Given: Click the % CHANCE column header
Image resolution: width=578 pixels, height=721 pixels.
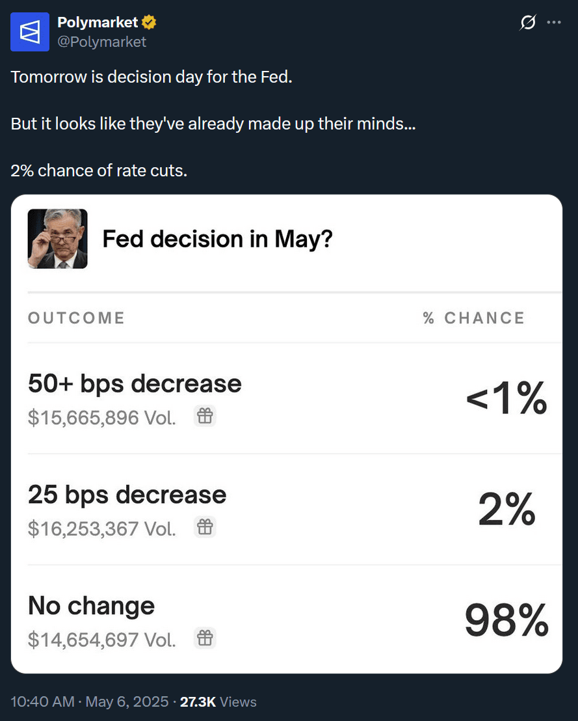Looking at the screenshot, I should click(473, 318).
